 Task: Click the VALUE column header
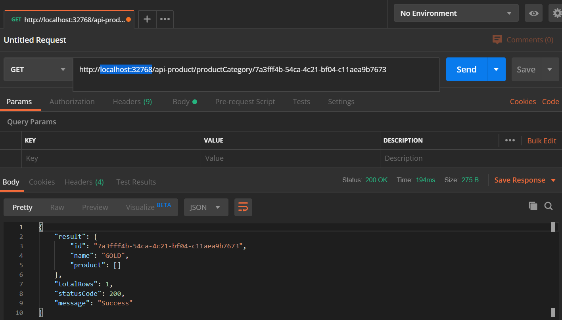(x=213, y=141)
